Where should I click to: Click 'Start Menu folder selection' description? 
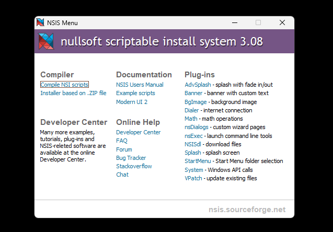tap(249, 161)
